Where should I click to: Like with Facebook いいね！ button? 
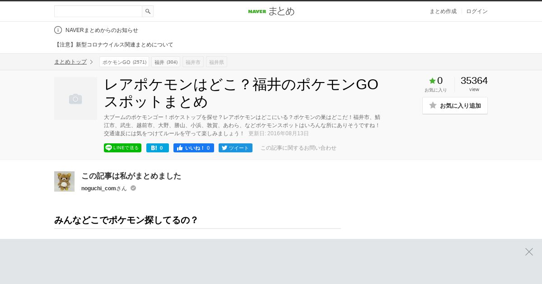[194, 148]
